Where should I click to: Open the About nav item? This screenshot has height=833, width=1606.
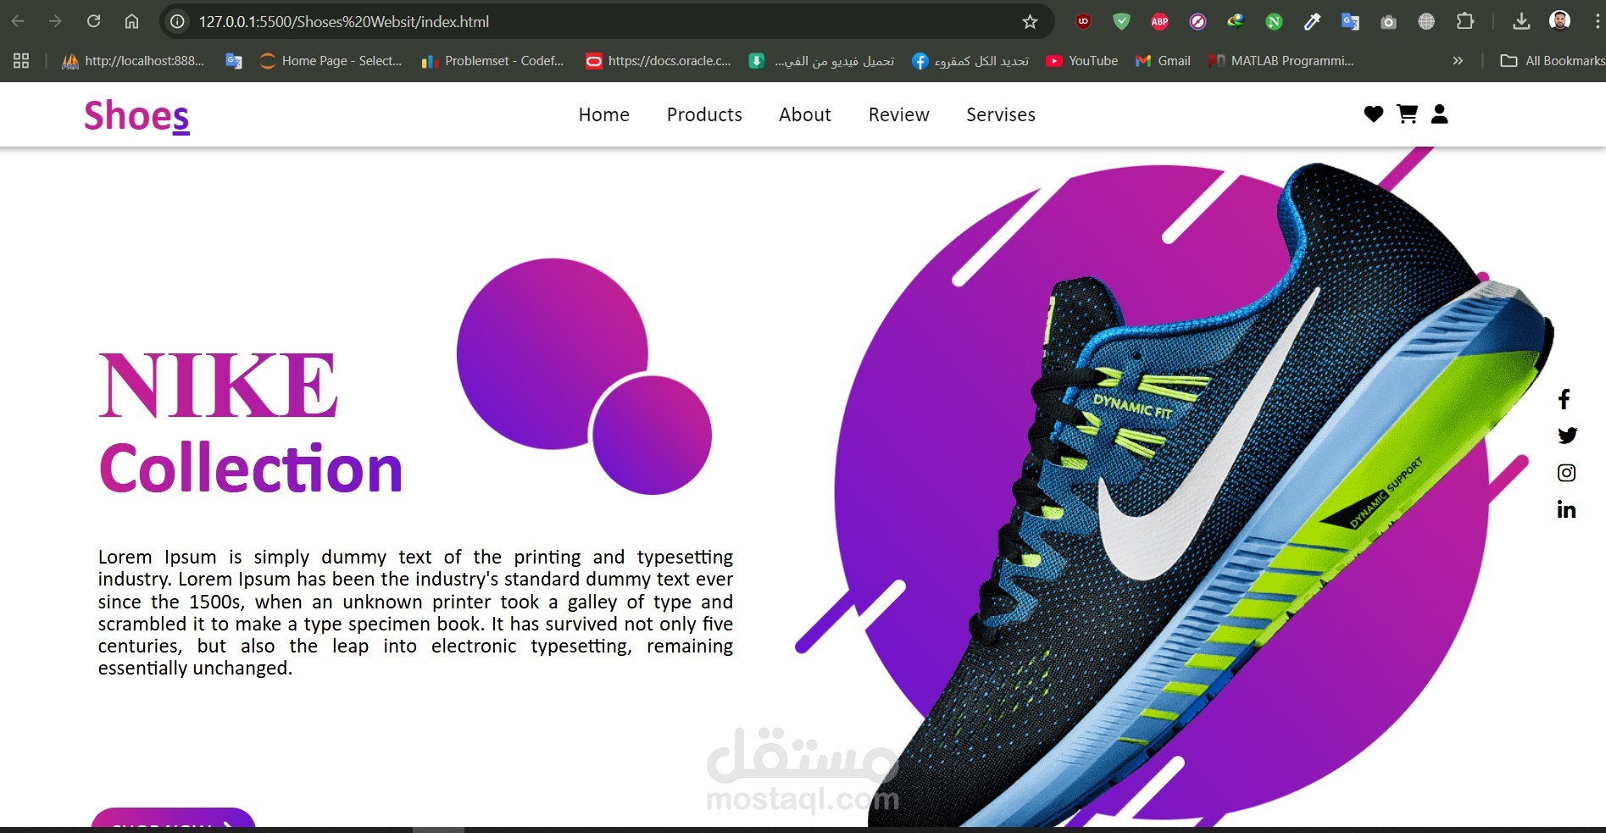coord(805,114)
